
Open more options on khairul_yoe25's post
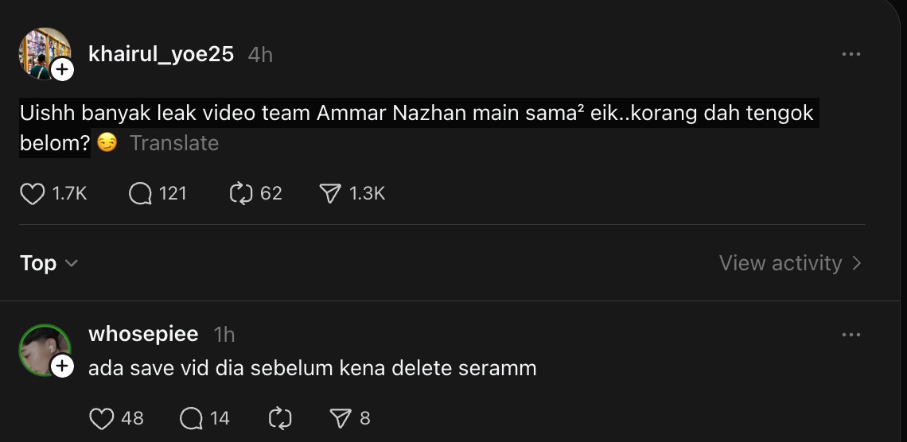(851, 54)
